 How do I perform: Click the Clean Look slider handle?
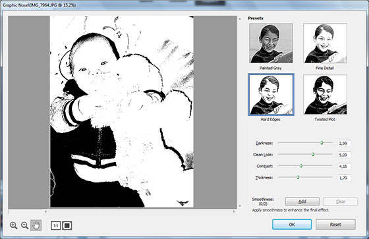coord(313,154)
